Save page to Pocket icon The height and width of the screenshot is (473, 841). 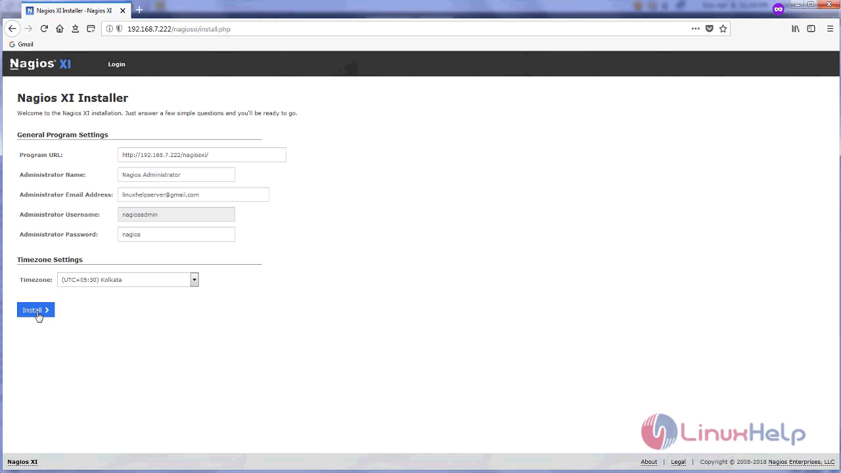(x=710, y=29)
